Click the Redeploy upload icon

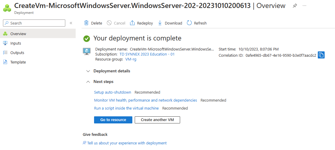(x=132, y=23)
